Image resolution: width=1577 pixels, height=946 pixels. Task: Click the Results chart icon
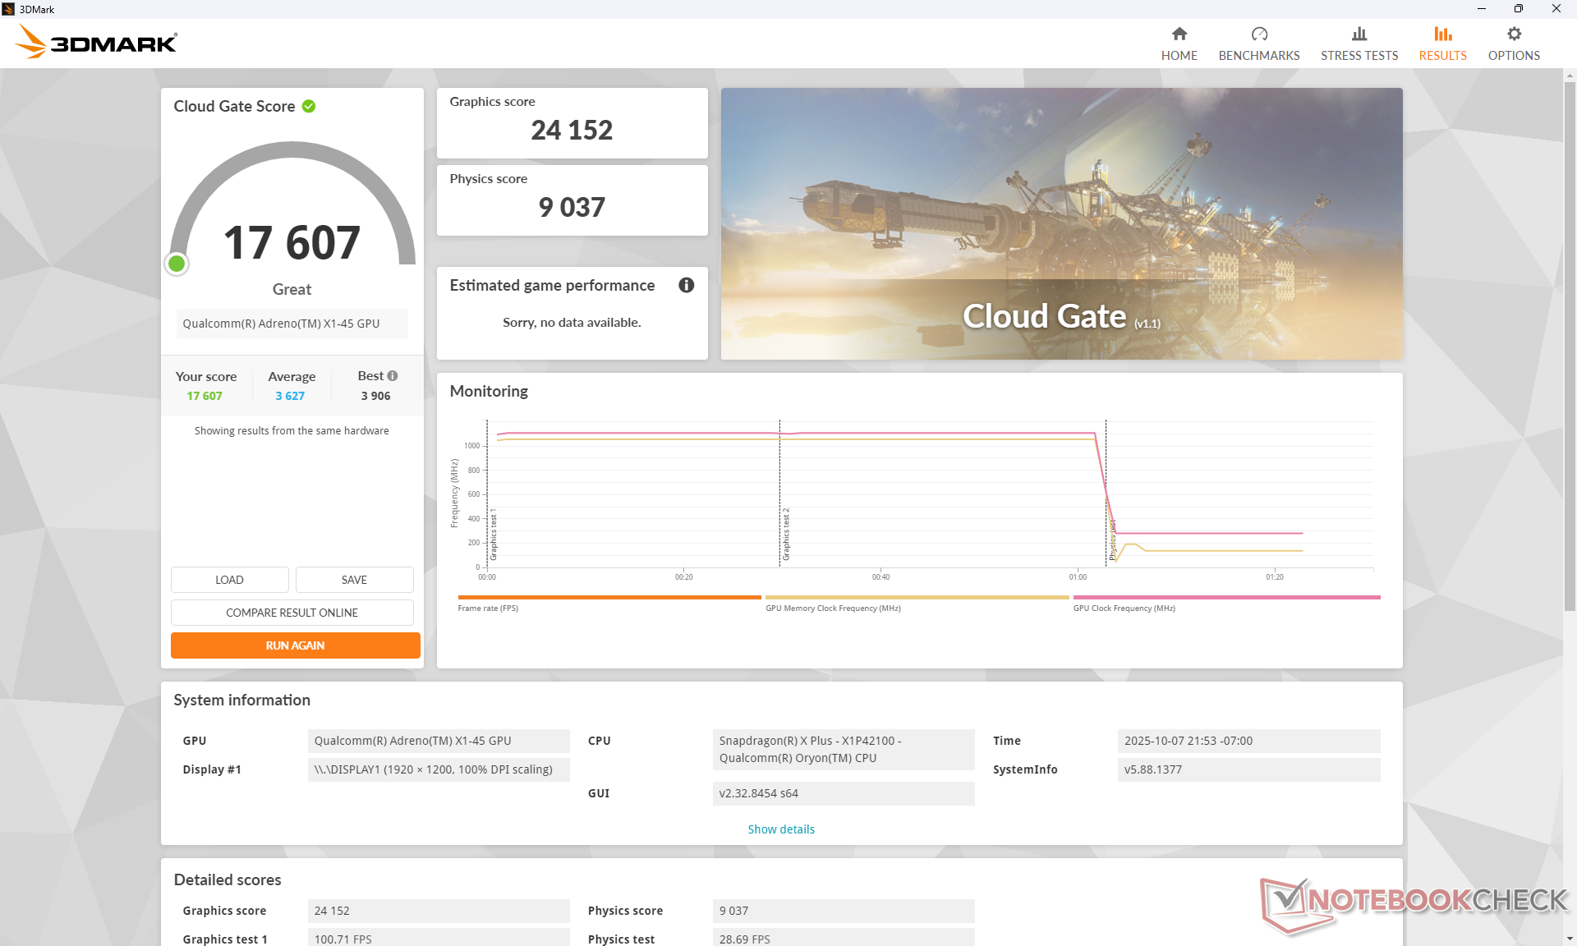point(1442,34)
